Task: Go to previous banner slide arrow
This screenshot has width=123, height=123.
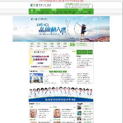Action: pyautogui.click(x=15, y=29)
